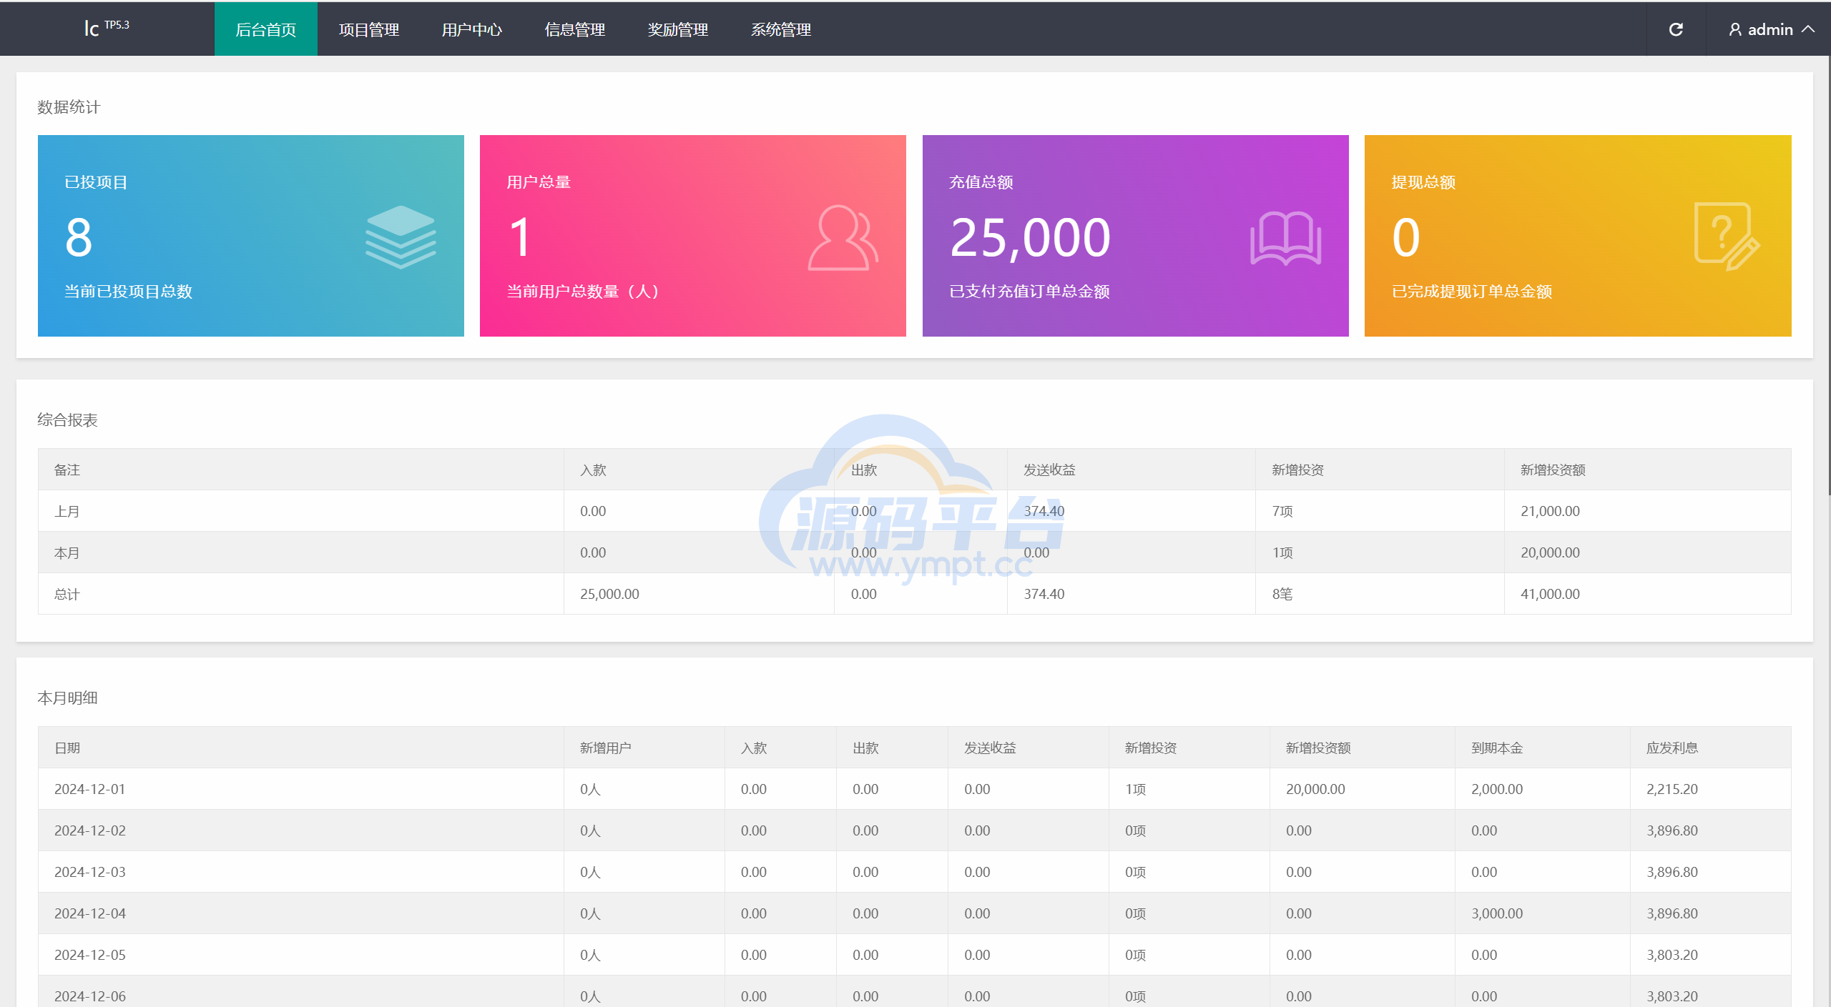Select the 2024-12-01 row date
This screenshot has height=1007, width=1831.
pos(90,789)
